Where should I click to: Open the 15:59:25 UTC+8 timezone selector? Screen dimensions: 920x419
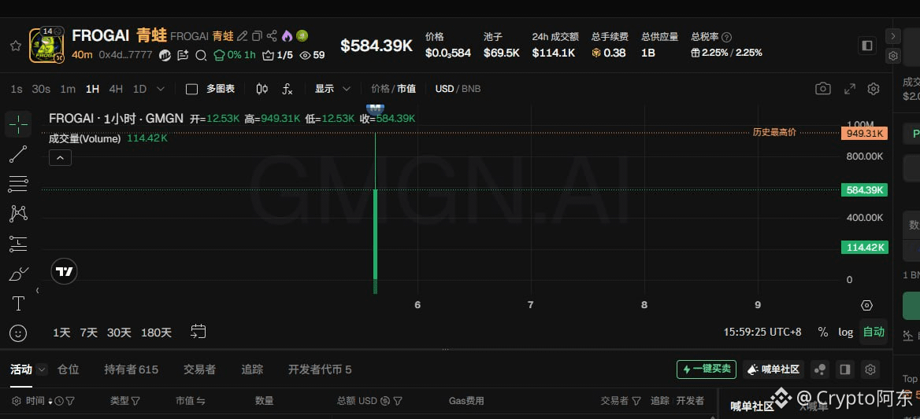point(762,332)
